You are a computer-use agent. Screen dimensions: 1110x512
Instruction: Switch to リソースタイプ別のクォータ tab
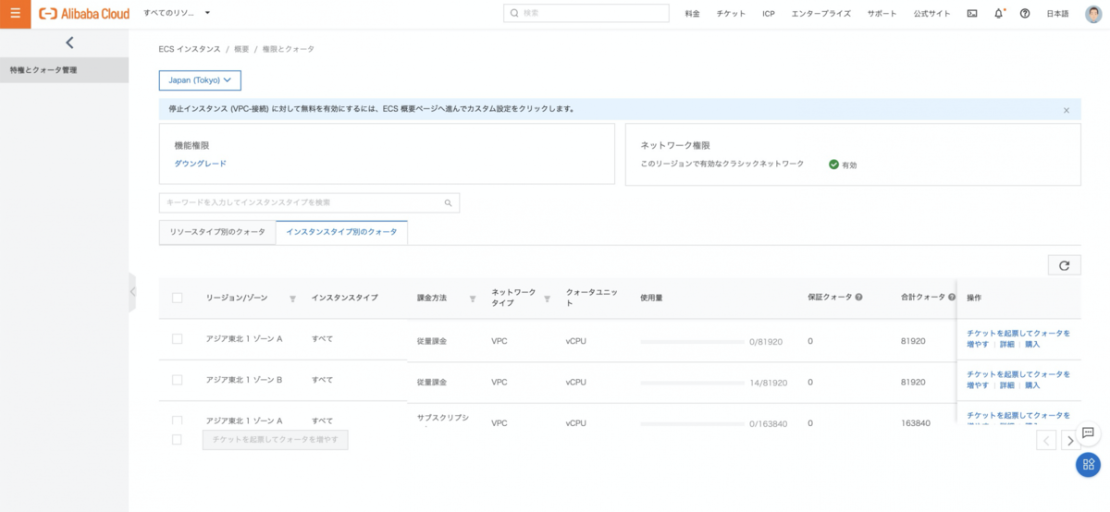pyautogui.click(x=217, y=232)
